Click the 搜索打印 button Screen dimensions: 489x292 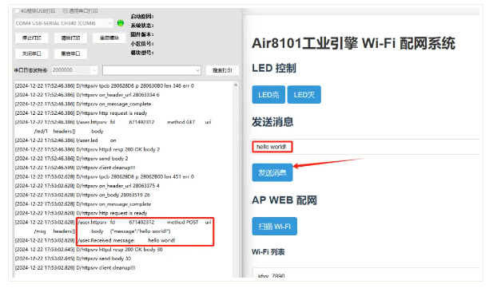point(222,70)
